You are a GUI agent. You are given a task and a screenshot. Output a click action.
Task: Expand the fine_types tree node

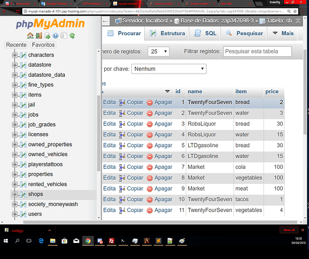tap(15, 85)
